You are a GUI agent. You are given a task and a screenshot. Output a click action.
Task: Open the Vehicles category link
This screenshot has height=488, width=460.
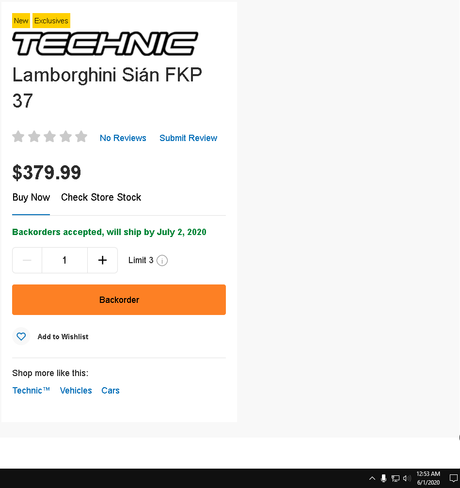coord(76,391)
